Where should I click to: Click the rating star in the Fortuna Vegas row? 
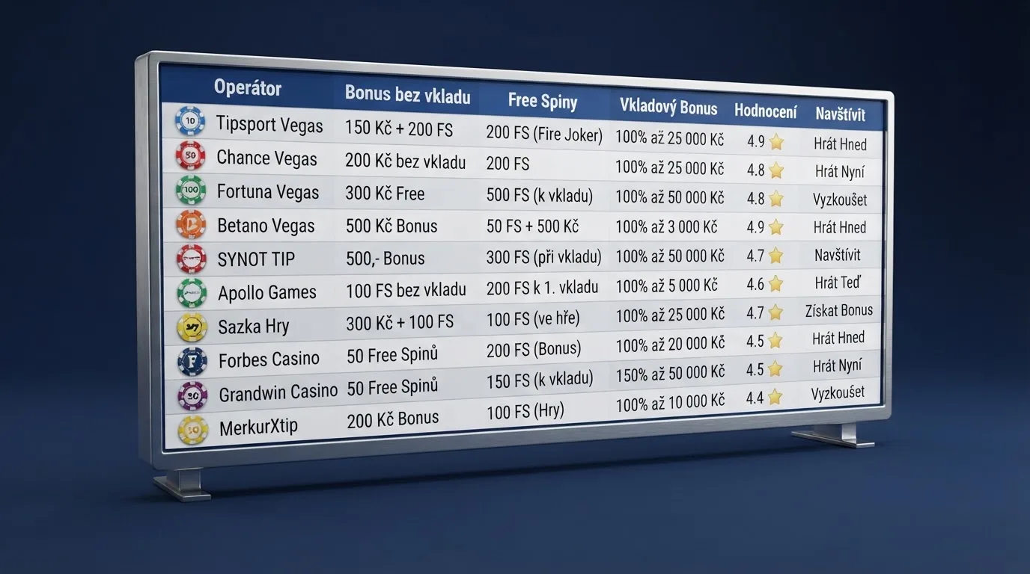pos(776,199)
